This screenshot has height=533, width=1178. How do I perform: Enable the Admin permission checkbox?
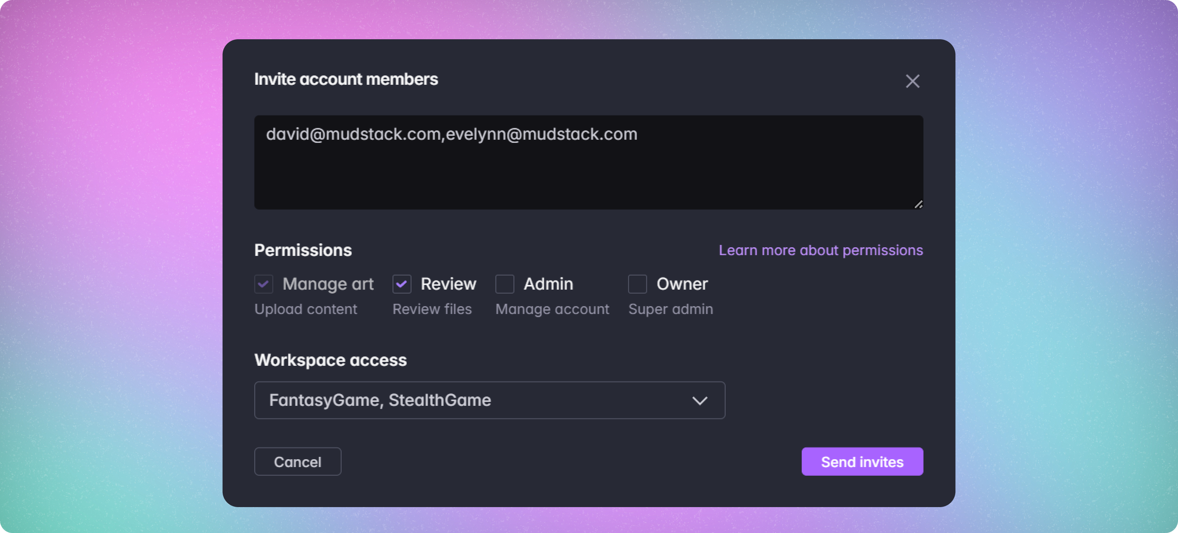click(505, 284)
